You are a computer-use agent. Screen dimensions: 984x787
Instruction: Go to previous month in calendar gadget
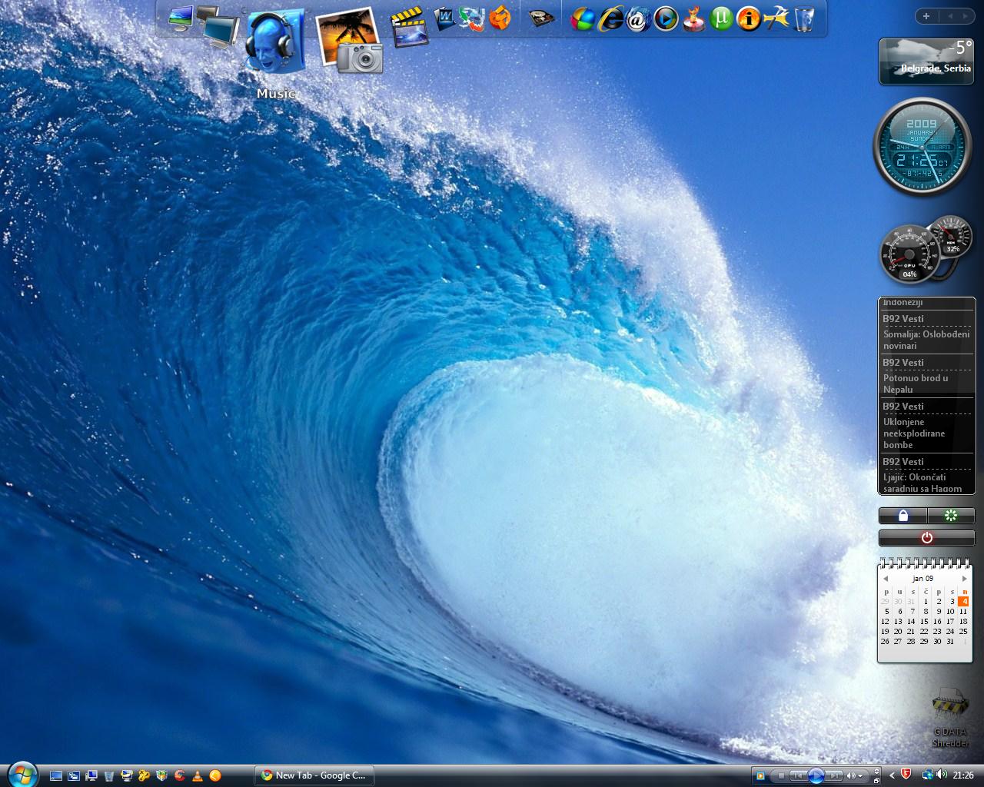click(886, 579)
